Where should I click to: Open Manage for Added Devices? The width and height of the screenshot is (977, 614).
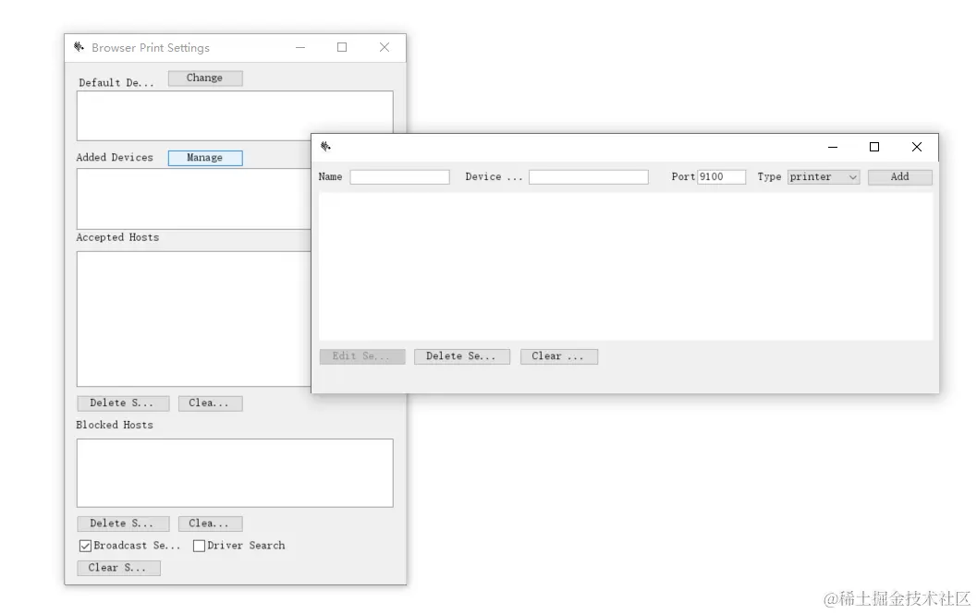click(x=205, y=158)
